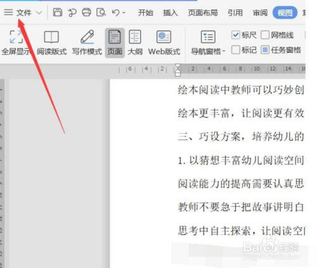Open Print Preview icon

(x=101, y=13)
